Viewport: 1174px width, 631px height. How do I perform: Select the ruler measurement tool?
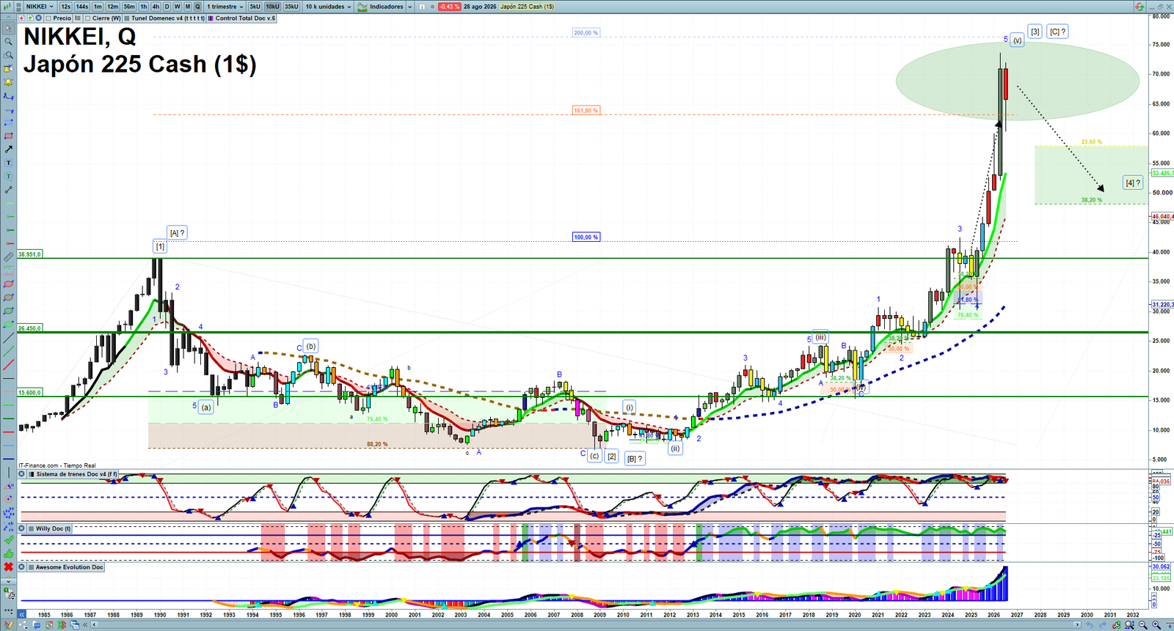click(x=8, y=257)
